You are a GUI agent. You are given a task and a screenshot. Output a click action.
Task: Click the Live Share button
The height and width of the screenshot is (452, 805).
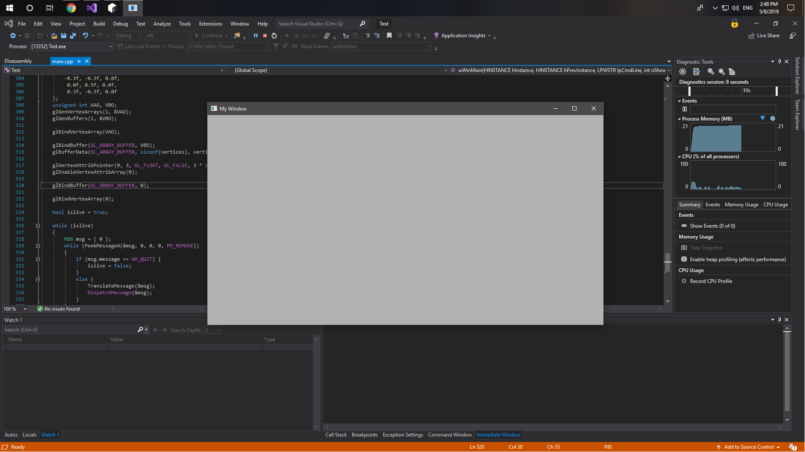point(764,36)
